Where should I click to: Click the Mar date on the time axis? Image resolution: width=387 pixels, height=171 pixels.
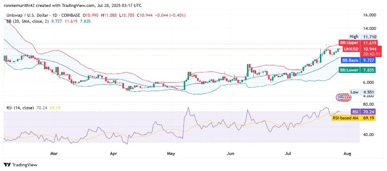click(x=54, y=154)
